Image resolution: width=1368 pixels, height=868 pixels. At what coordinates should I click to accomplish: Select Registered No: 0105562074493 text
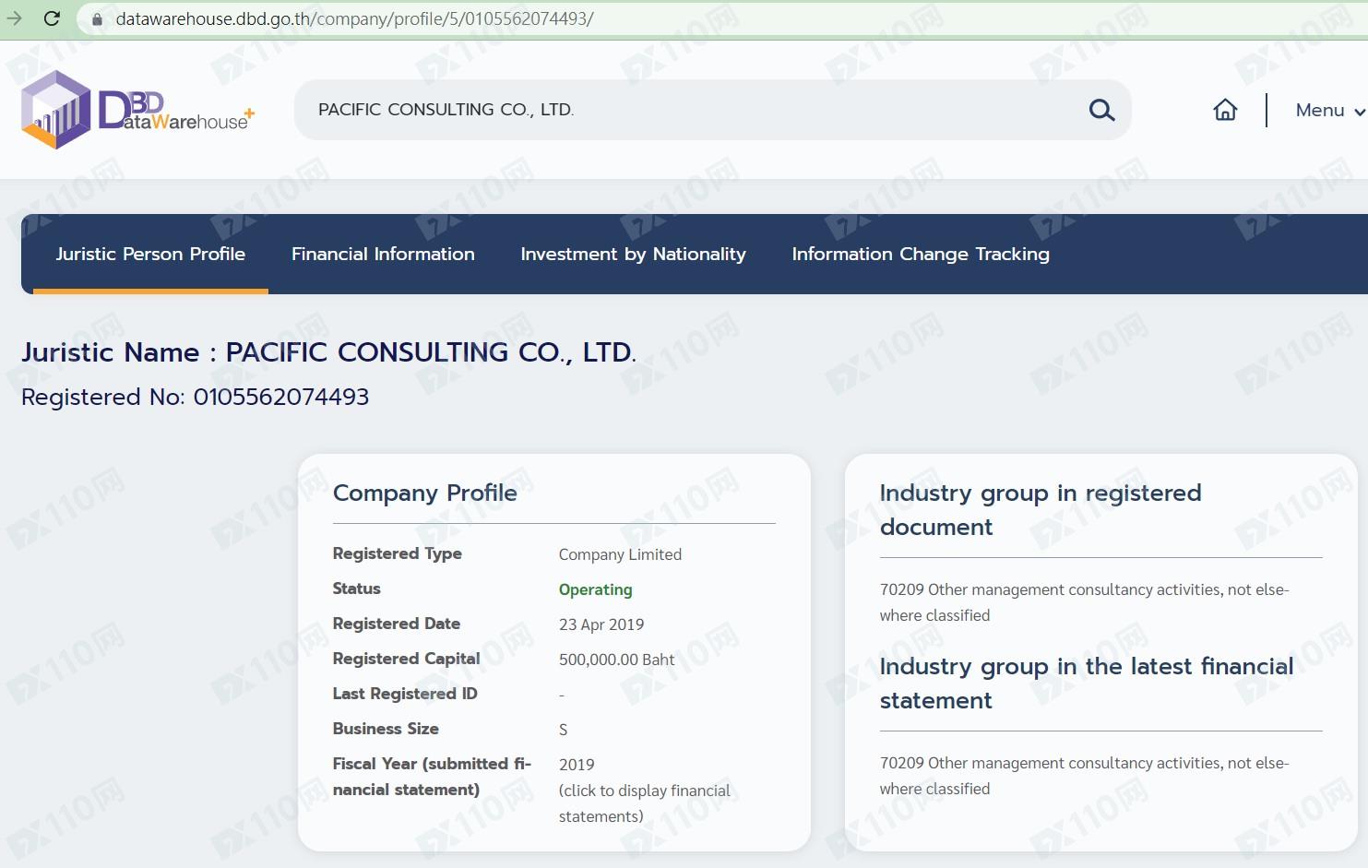195,397
